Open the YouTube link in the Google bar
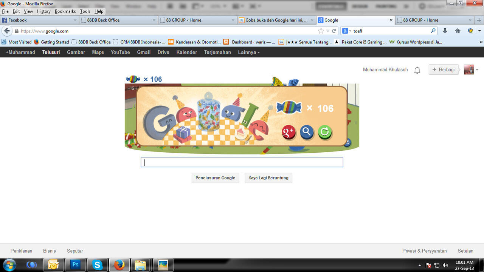484x272 pixels. [120, 52]
